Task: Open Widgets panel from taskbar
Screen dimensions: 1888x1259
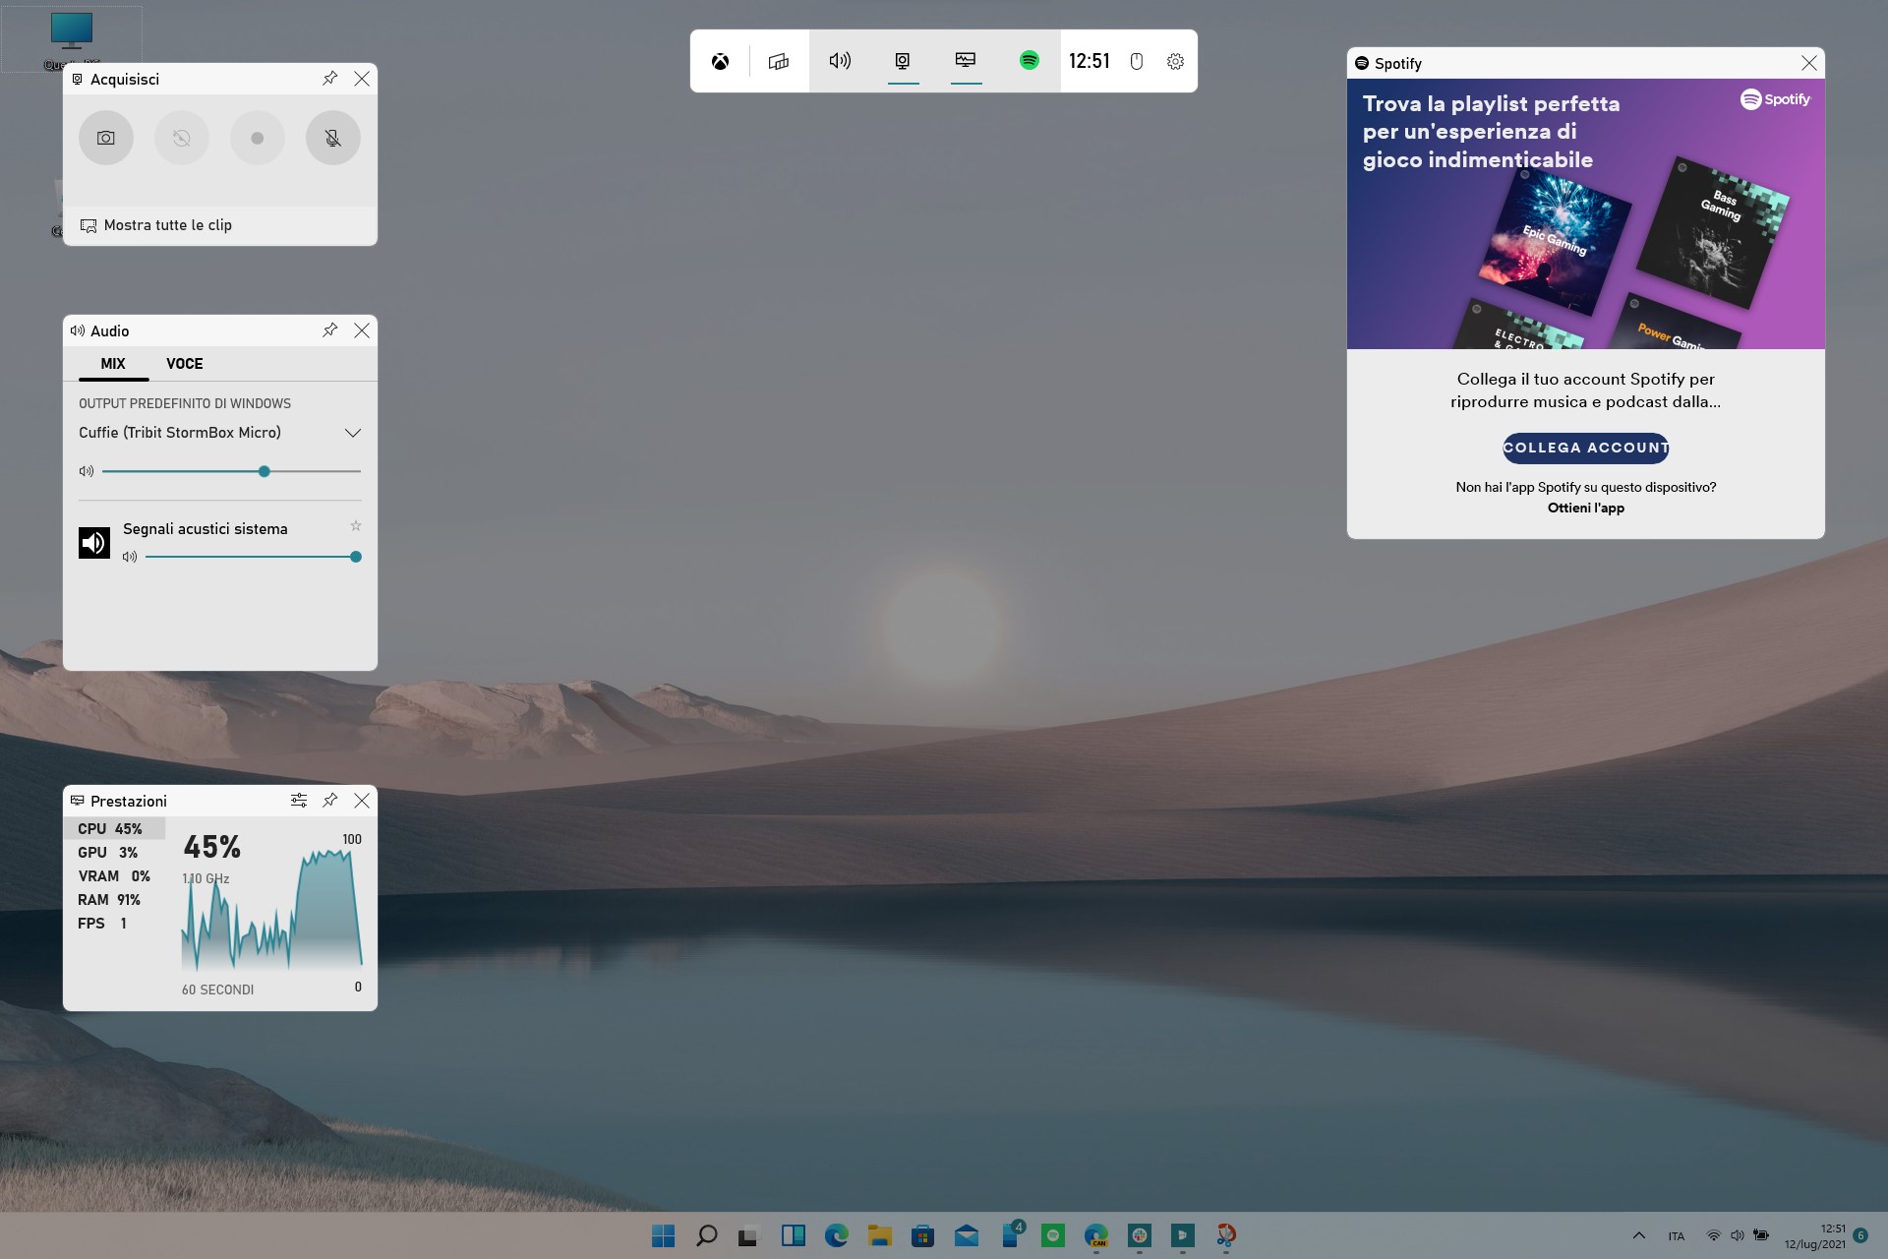Action: click(794, 1235)
